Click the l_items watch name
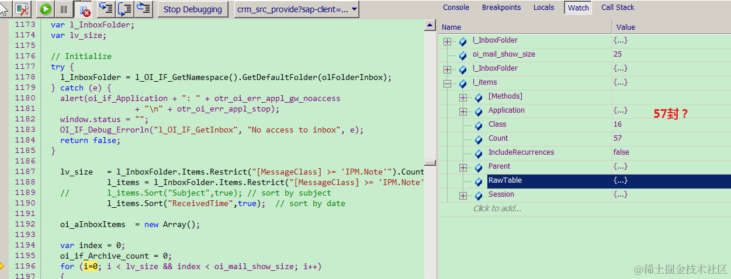 (x=484, y=82)
